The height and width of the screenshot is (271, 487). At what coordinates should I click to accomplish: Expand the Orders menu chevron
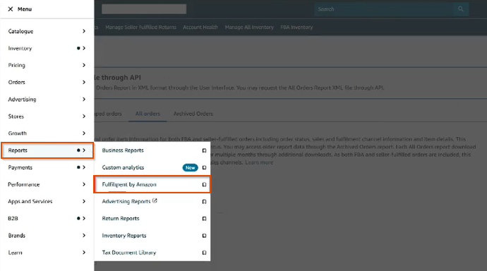tap(84, 83)
